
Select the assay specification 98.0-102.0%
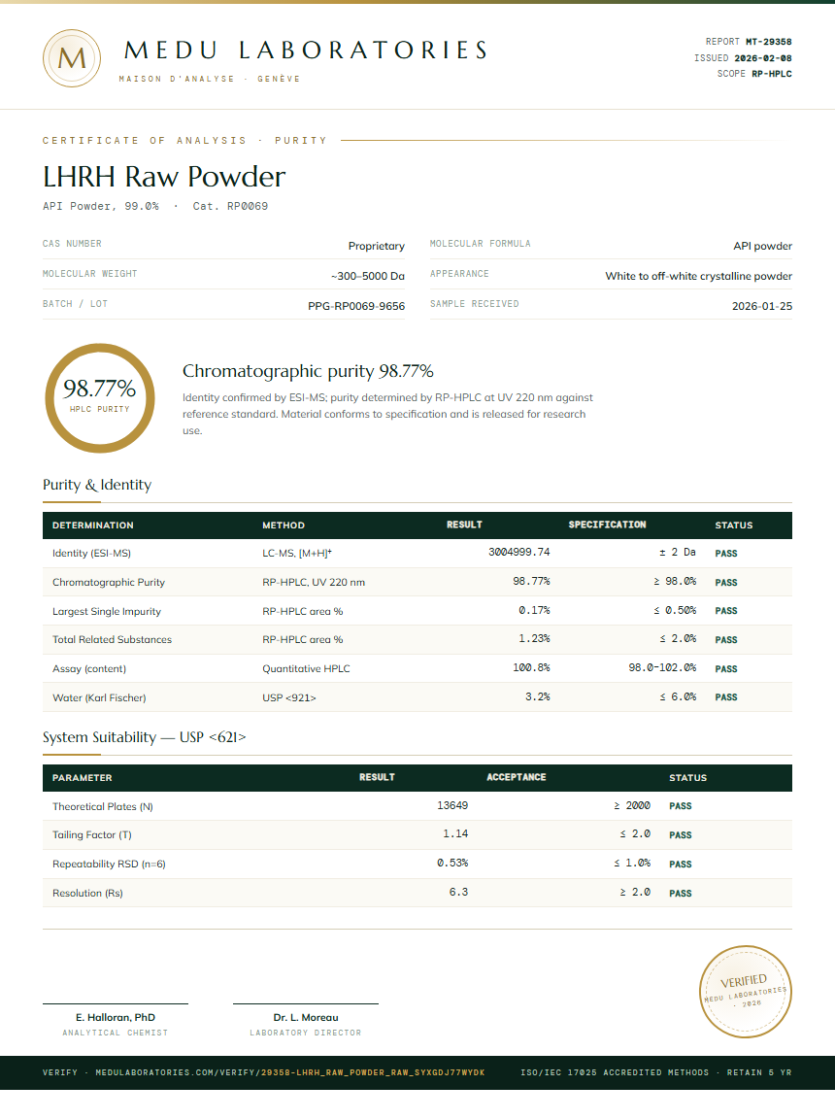[x=662, y=668]
